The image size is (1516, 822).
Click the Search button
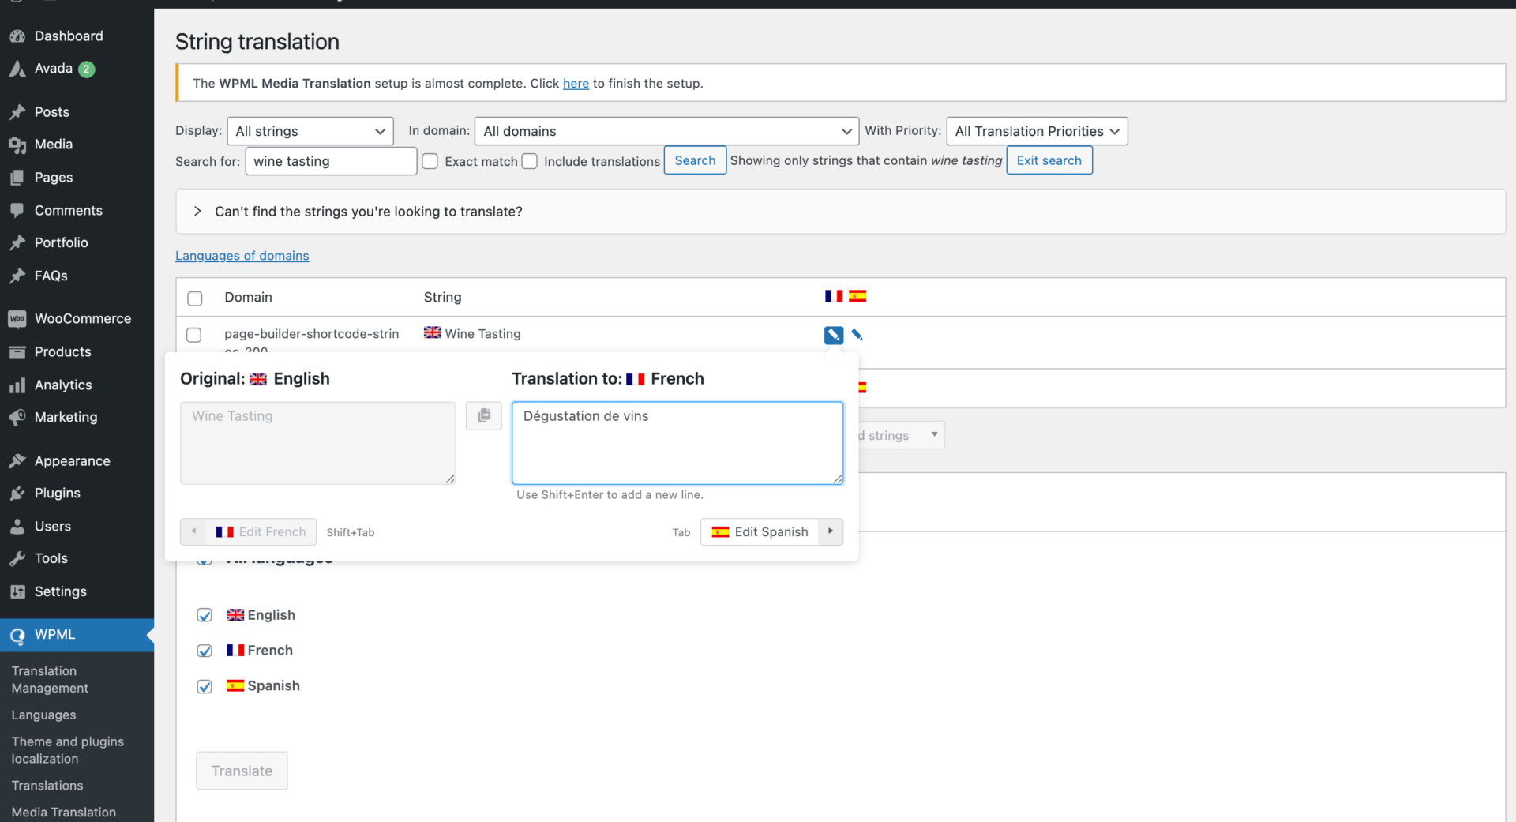click(x=695, y=160)
